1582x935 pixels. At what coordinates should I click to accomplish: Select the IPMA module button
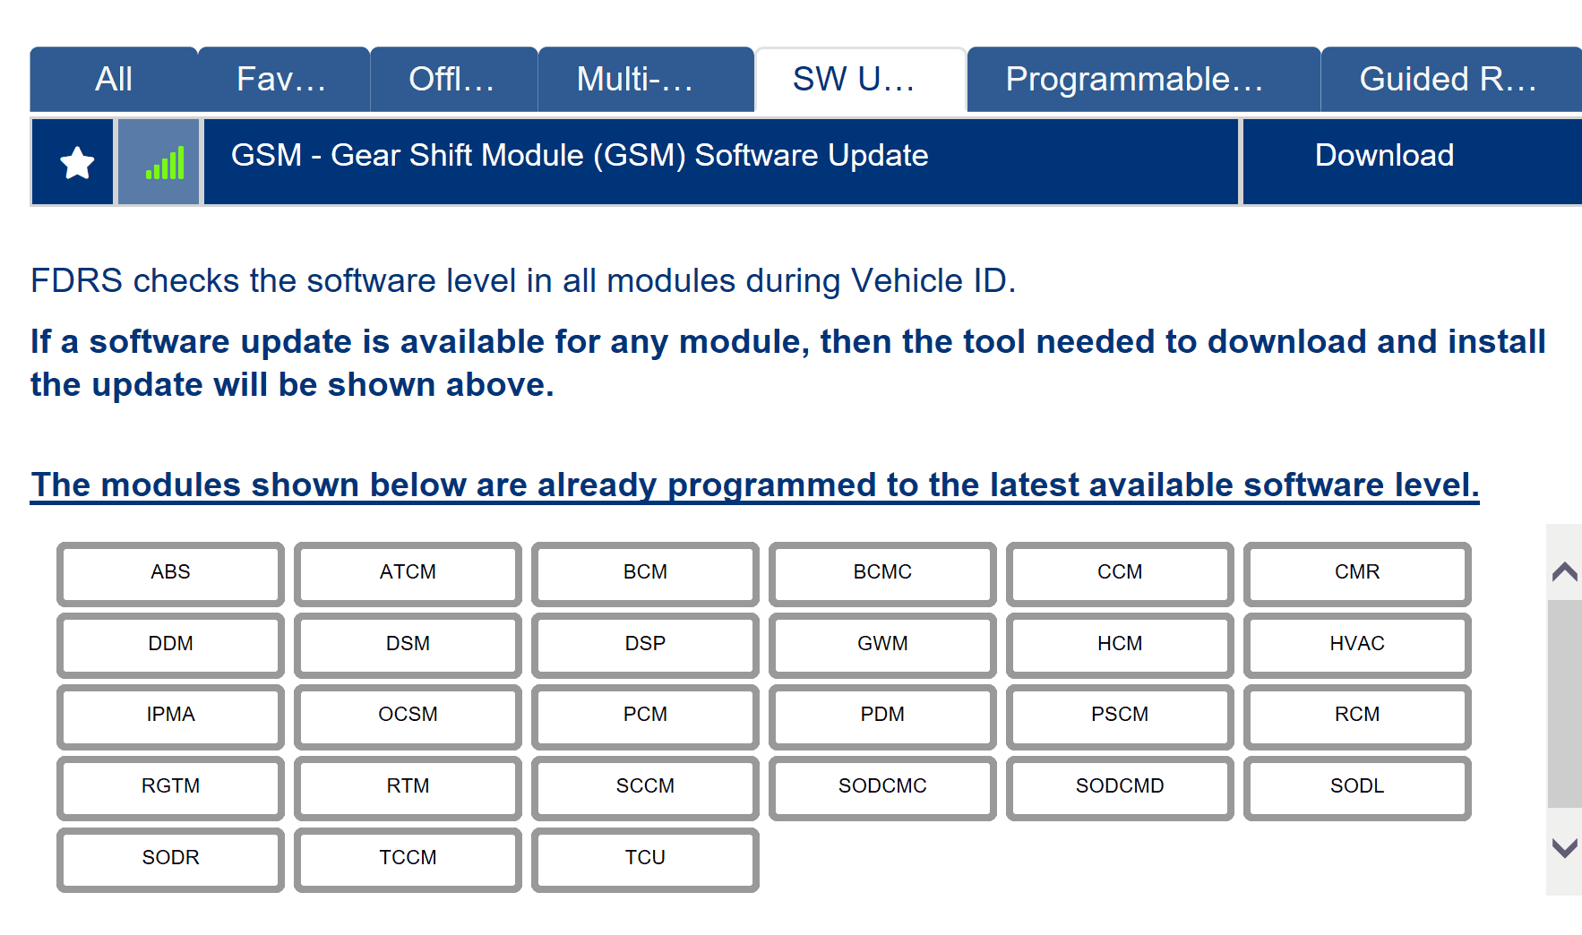pos(170,715)
